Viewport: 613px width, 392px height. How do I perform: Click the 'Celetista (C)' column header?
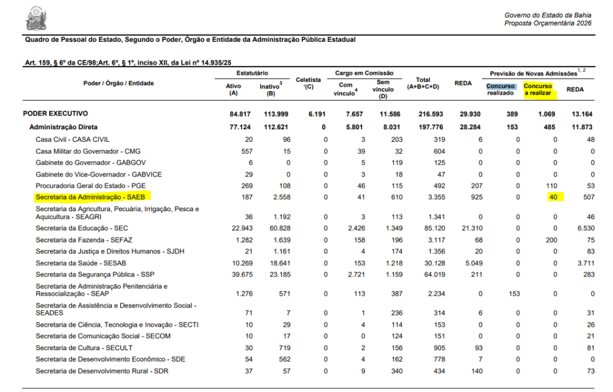tap(308, 83)
